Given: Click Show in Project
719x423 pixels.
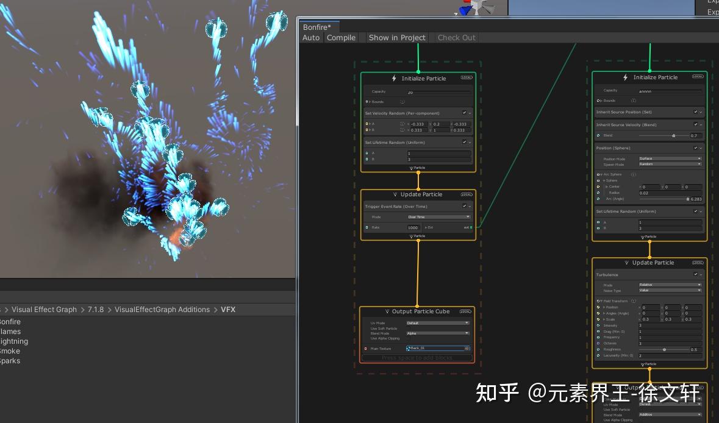Looking at the screenshot, I should click(397, 38).
